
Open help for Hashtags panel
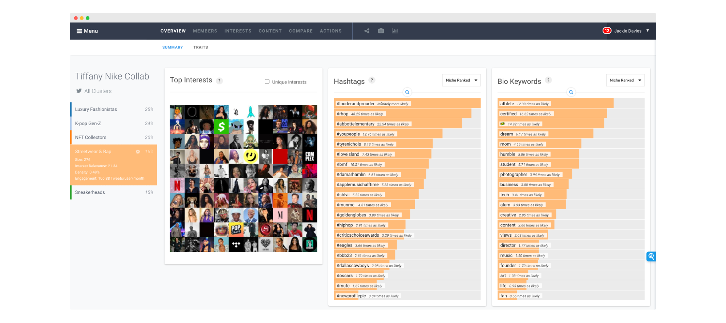tap(372, 80)
